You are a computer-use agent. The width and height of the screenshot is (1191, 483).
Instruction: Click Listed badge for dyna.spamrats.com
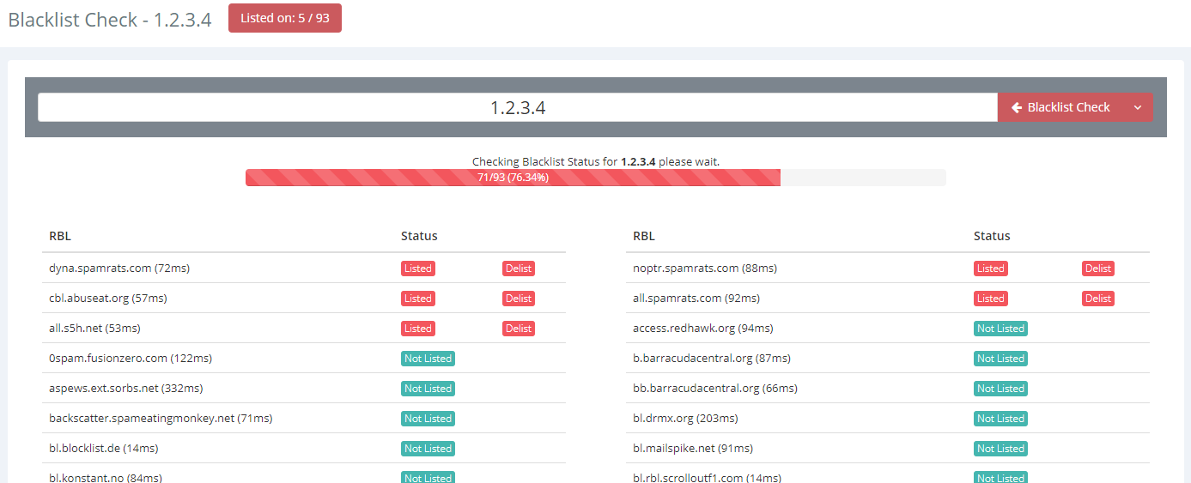click(417, 269)
